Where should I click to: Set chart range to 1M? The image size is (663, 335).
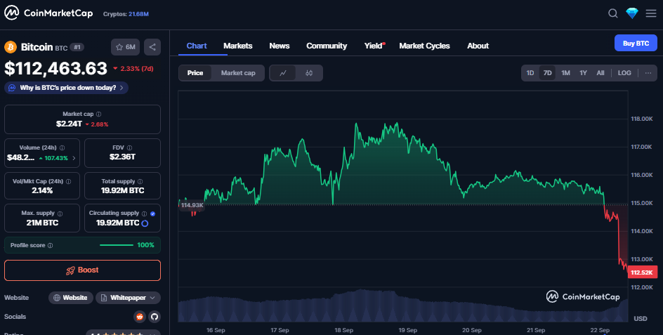click(x=565, y=73)
